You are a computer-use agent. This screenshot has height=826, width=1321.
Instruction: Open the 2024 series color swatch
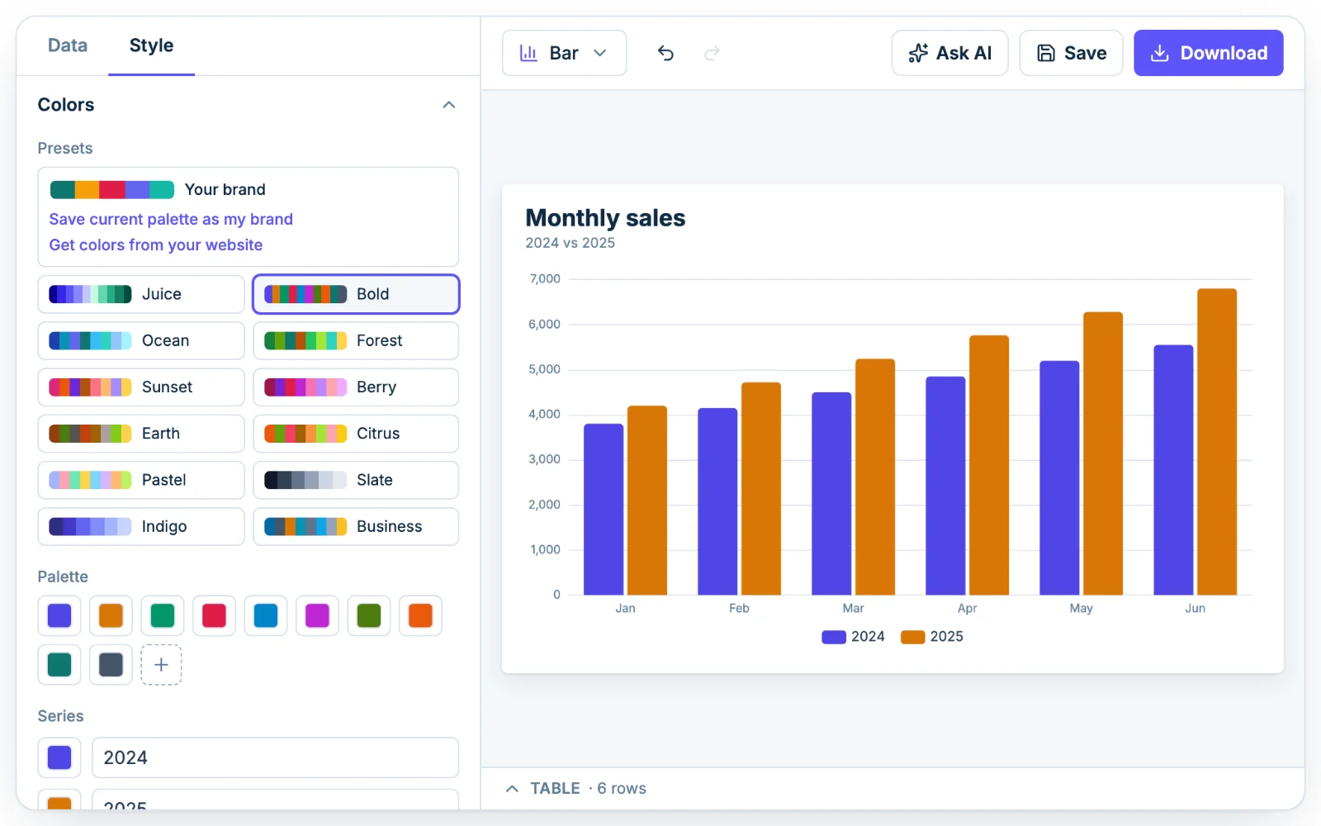point(59,757)
